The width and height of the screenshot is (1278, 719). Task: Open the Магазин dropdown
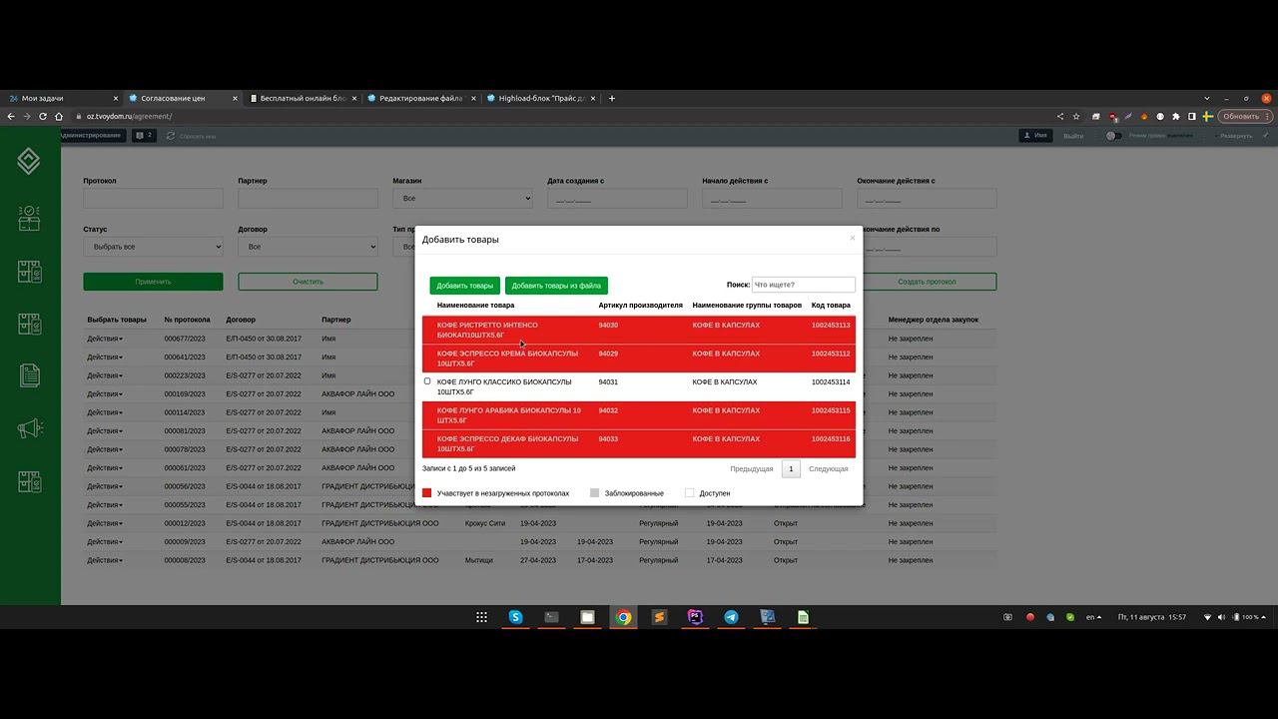point(462,199)
